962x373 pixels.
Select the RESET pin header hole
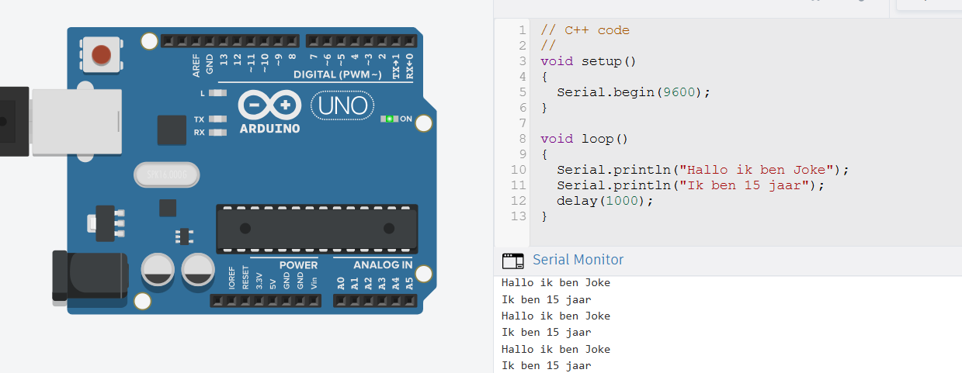pos(245,300)
